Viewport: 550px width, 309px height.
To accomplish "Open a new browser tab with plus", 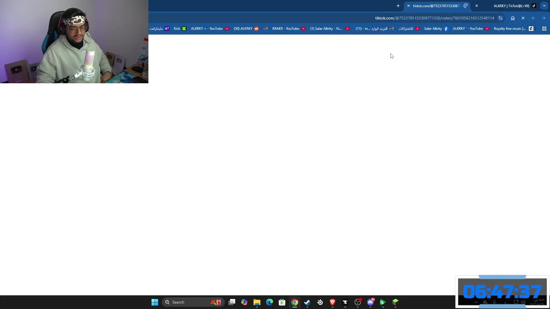I will [x=398, y=6].
